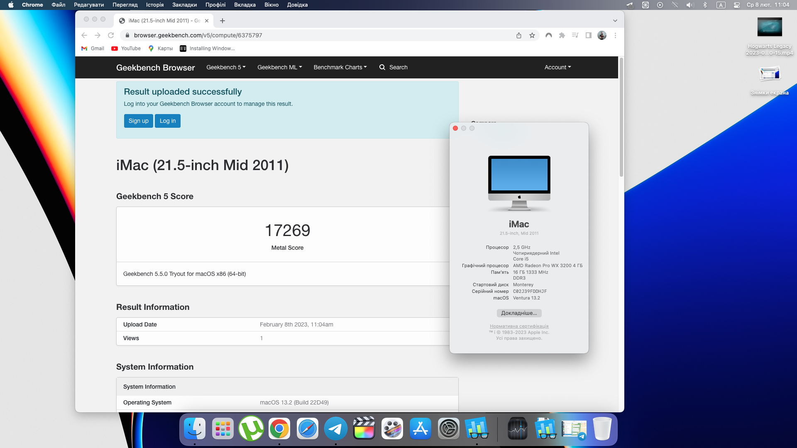Click the share page icon in address bar
Viewport: 797px width, 448px height.
pyautogui.click(x=519, y=35)
